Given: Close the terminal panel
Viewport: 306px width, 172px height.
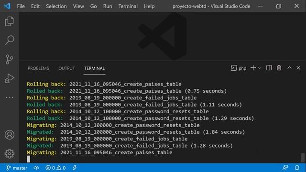Looking at the screenshot, I should [298, 68].
